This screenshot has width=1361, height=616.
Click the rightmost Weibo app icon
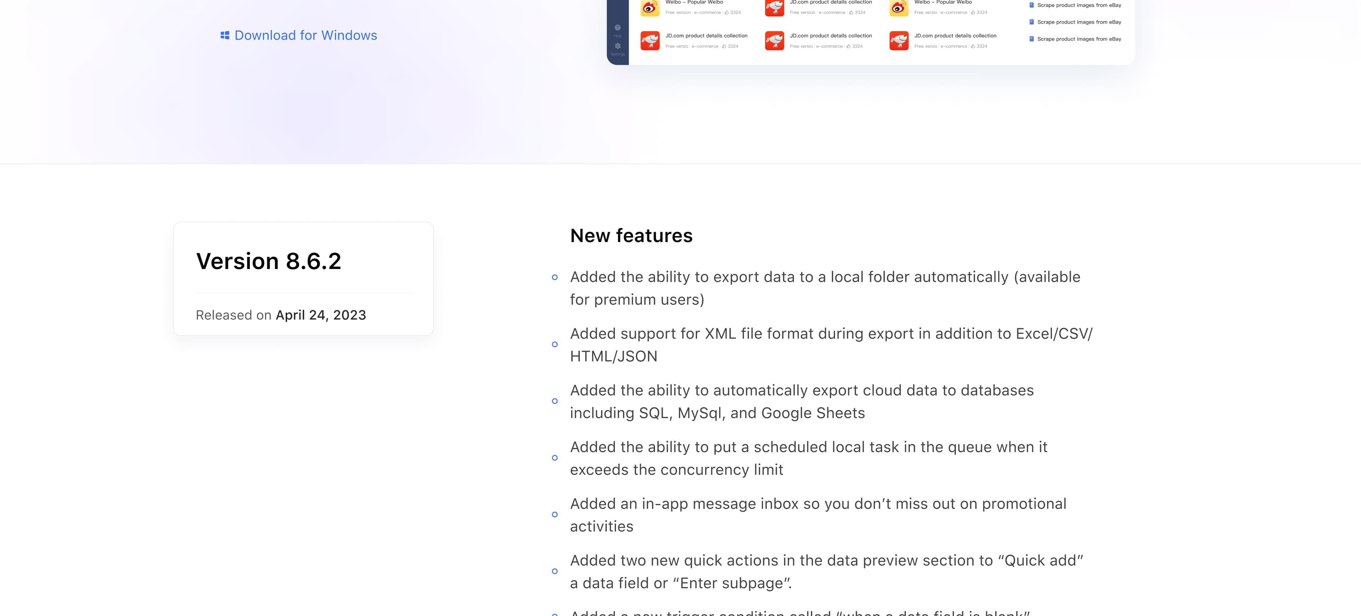[899, 8]
